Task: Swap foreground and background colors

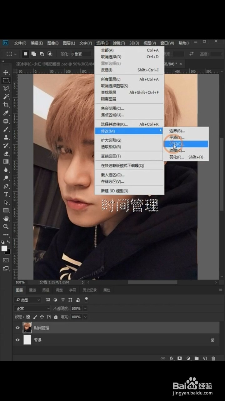Action: pos(8,242)
